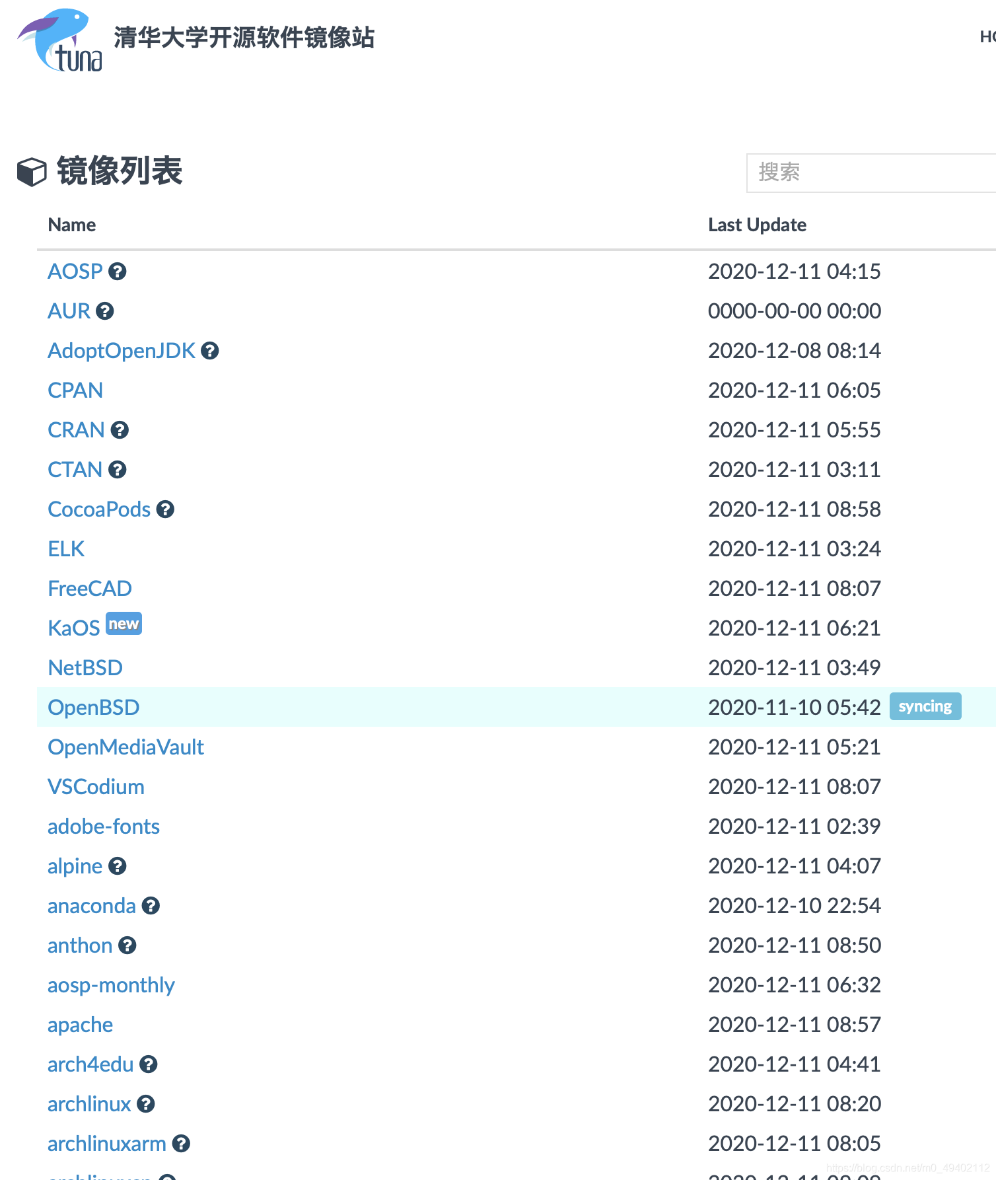Click the syncing badge on OpenBSD row

925,706
